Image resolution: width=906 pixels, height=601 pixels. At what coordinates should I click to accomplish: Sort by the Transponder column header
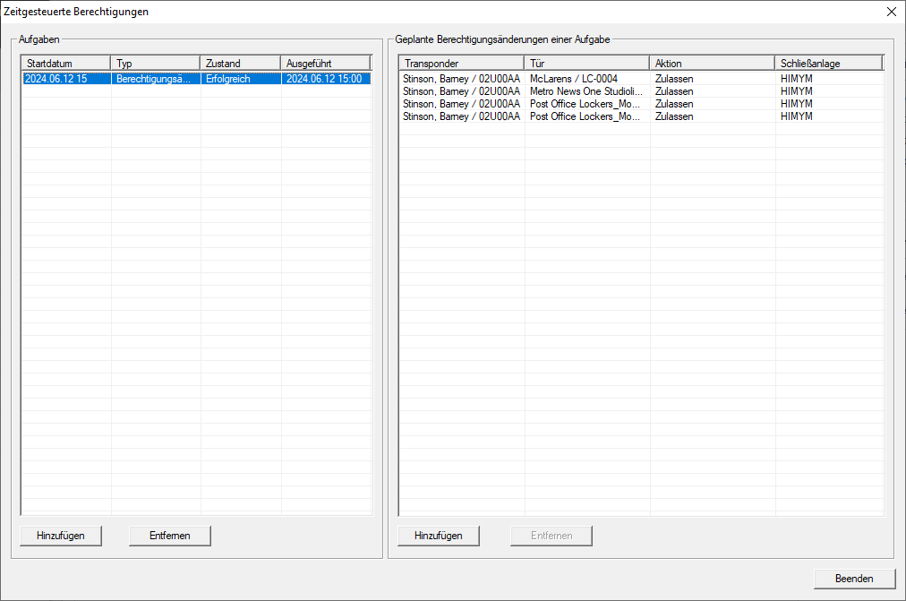[461, 64]
